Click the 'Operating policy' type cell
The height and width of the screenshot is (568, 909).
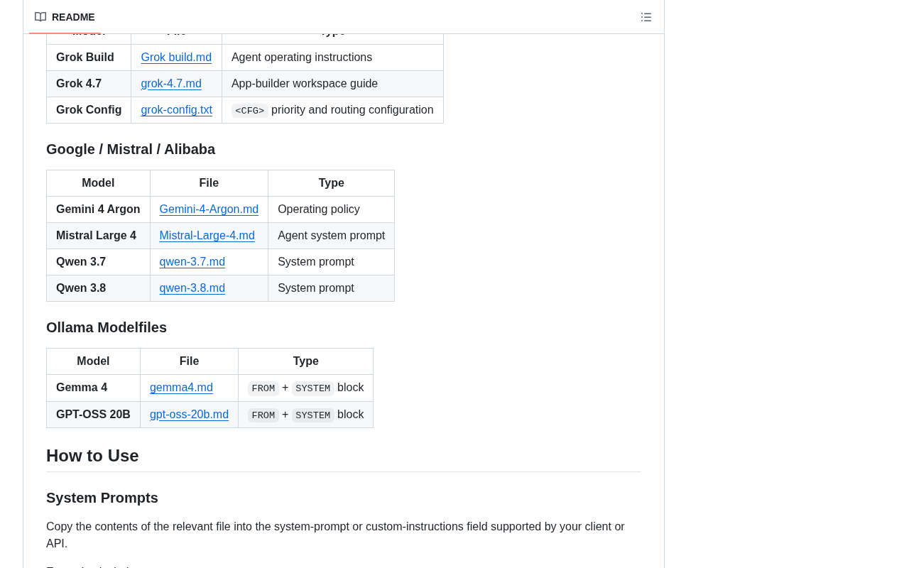click(331, 209)
